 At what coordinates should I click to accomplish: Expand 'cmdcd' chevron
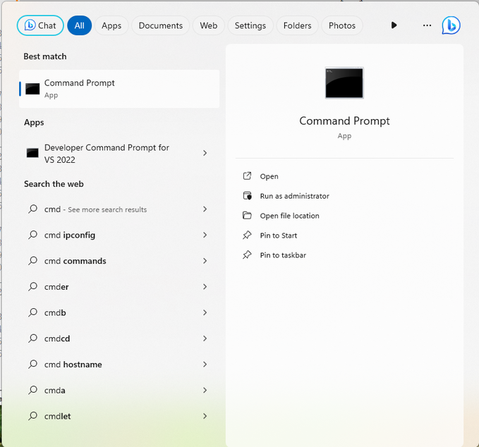(x=205, y=338)
